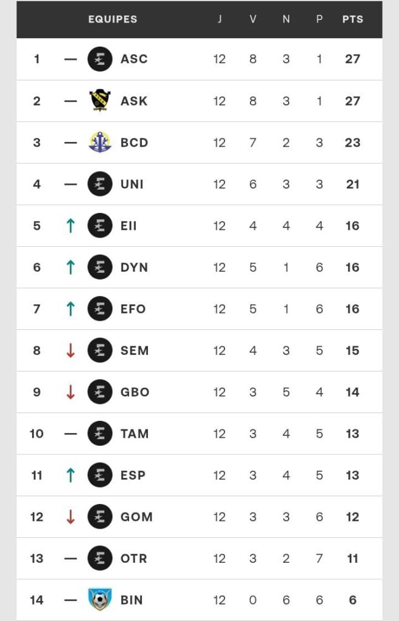
Task: Click ASC's 27 points value
Action: (352, 59)
